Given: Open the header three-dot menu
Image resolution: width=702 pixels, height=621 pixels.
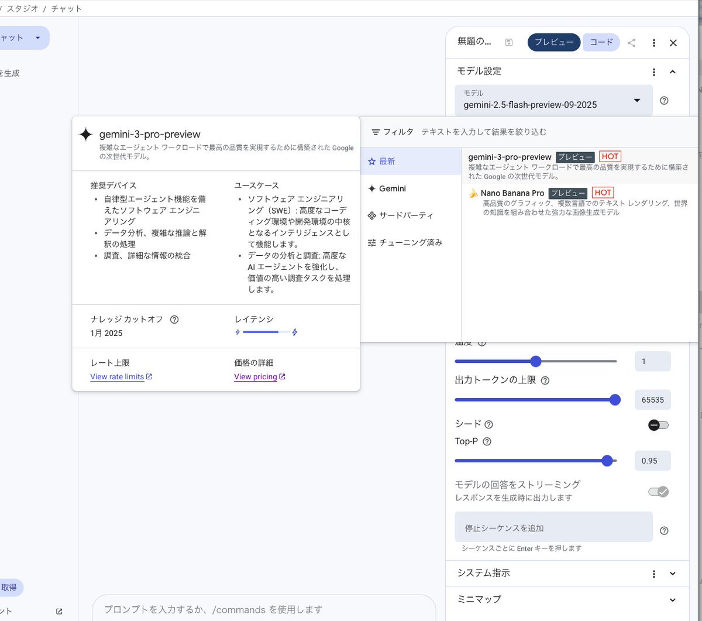Looking at the screenshot, I should [653, 43].
